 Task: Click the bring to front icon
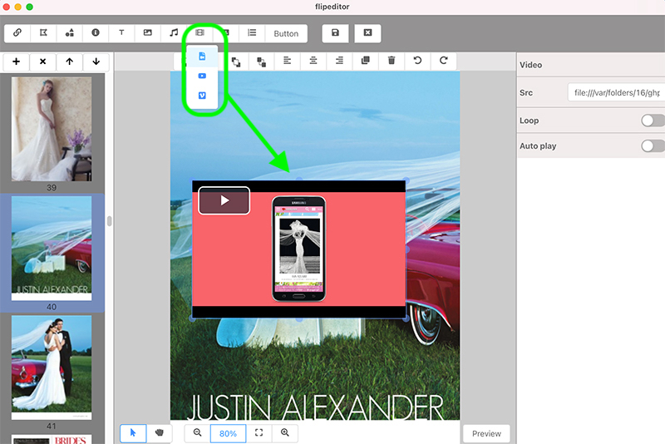236,62
